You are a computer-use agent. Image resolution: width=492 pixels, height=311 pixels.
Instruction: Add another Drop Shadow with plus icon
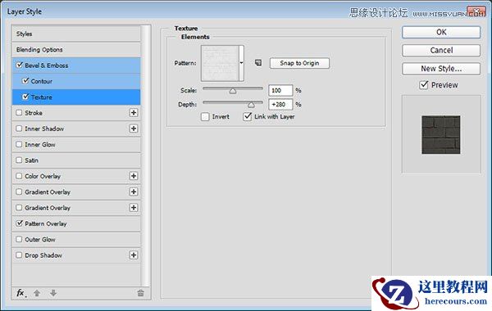click(x=134, y=255)
